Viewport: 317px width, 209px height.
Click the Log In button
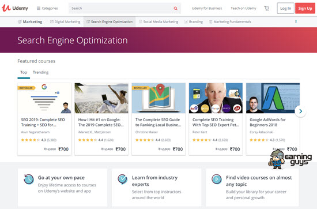285,8
